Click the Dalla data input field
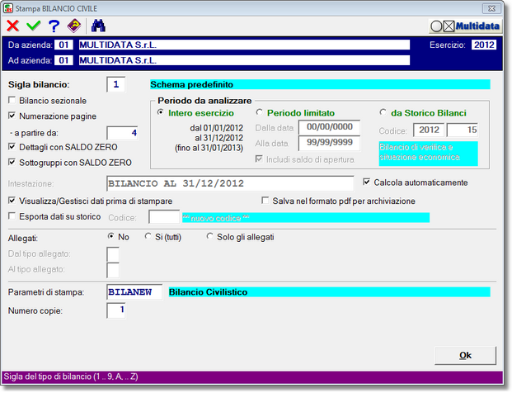This screenshot has height=393, width=512. 329,127
